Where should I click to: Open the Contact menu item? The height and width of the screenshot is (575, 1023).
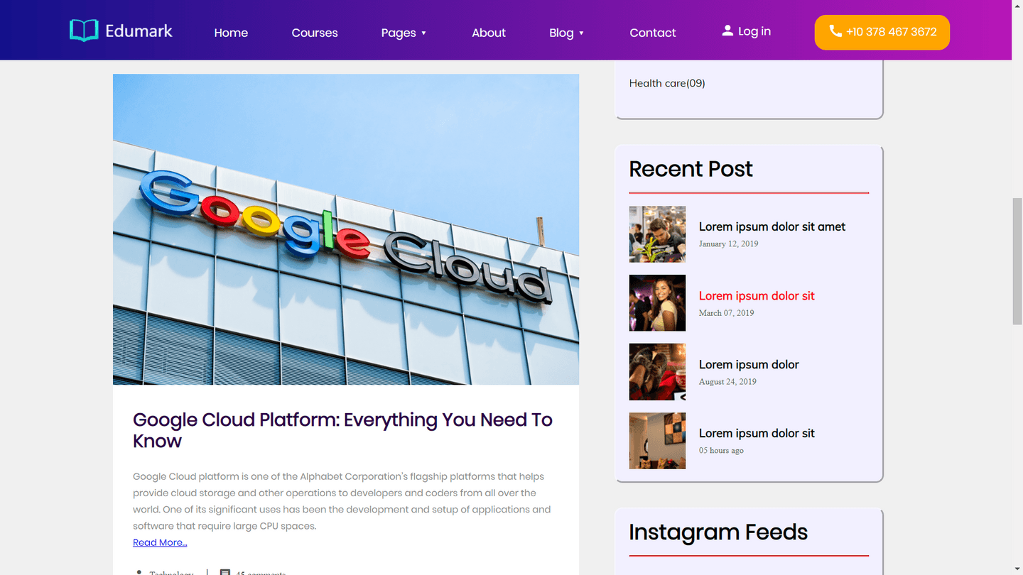click(x=653, y=33)
